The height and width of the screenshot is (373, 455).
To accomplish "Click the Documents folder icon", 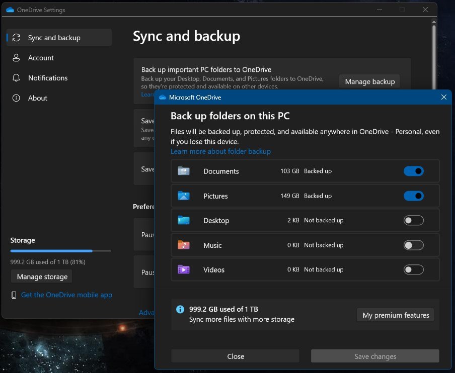I will click(x=183, y=171).
